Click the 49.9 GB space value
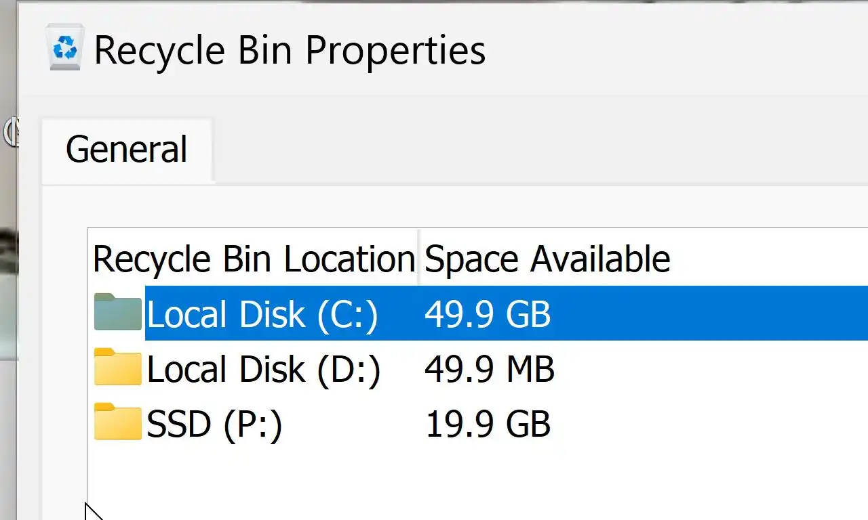The image size is (868, 520). [x=488, y=314]
